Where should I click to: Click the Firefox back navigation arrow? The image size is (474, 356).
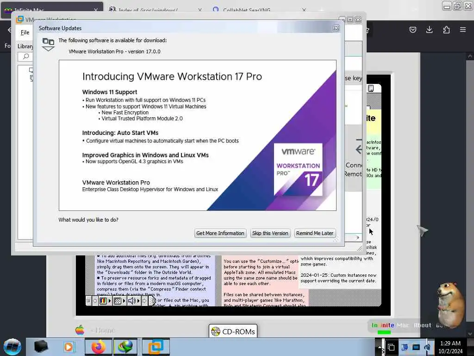click(x=9, y=30)
